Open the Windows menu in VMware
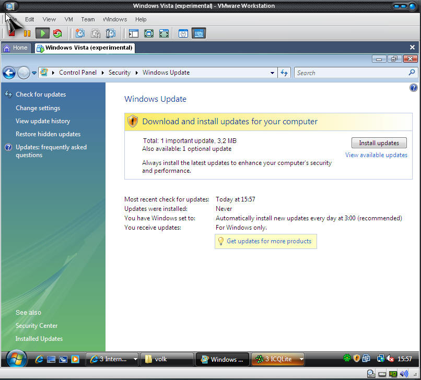The image size is (421, 380). pyautogui.click(x=115, y=19)
